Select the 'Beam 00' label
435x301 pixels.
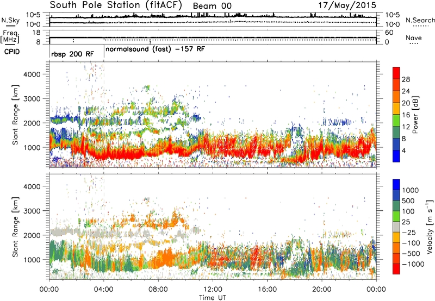(212, 6)
